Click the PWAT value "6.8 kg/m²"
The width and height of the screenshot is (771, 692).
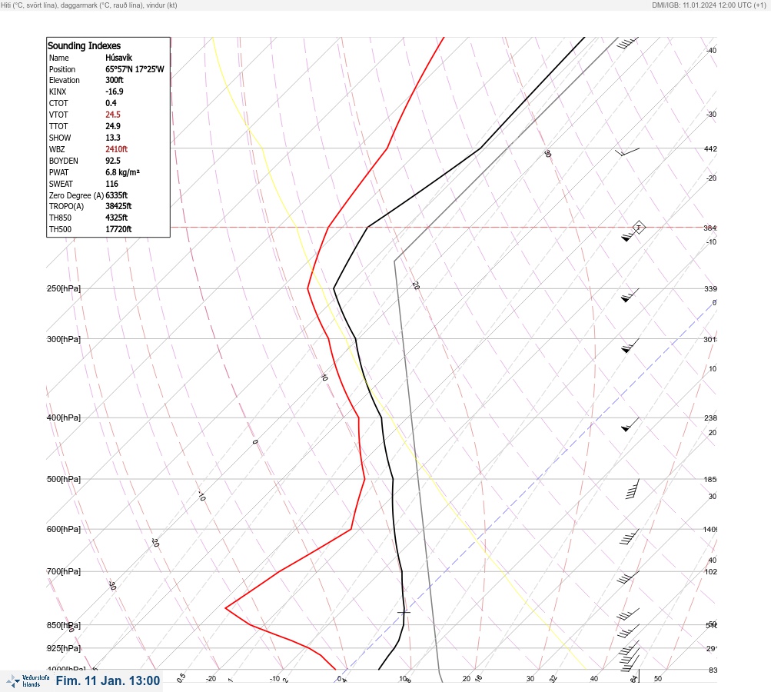(122, 172)
